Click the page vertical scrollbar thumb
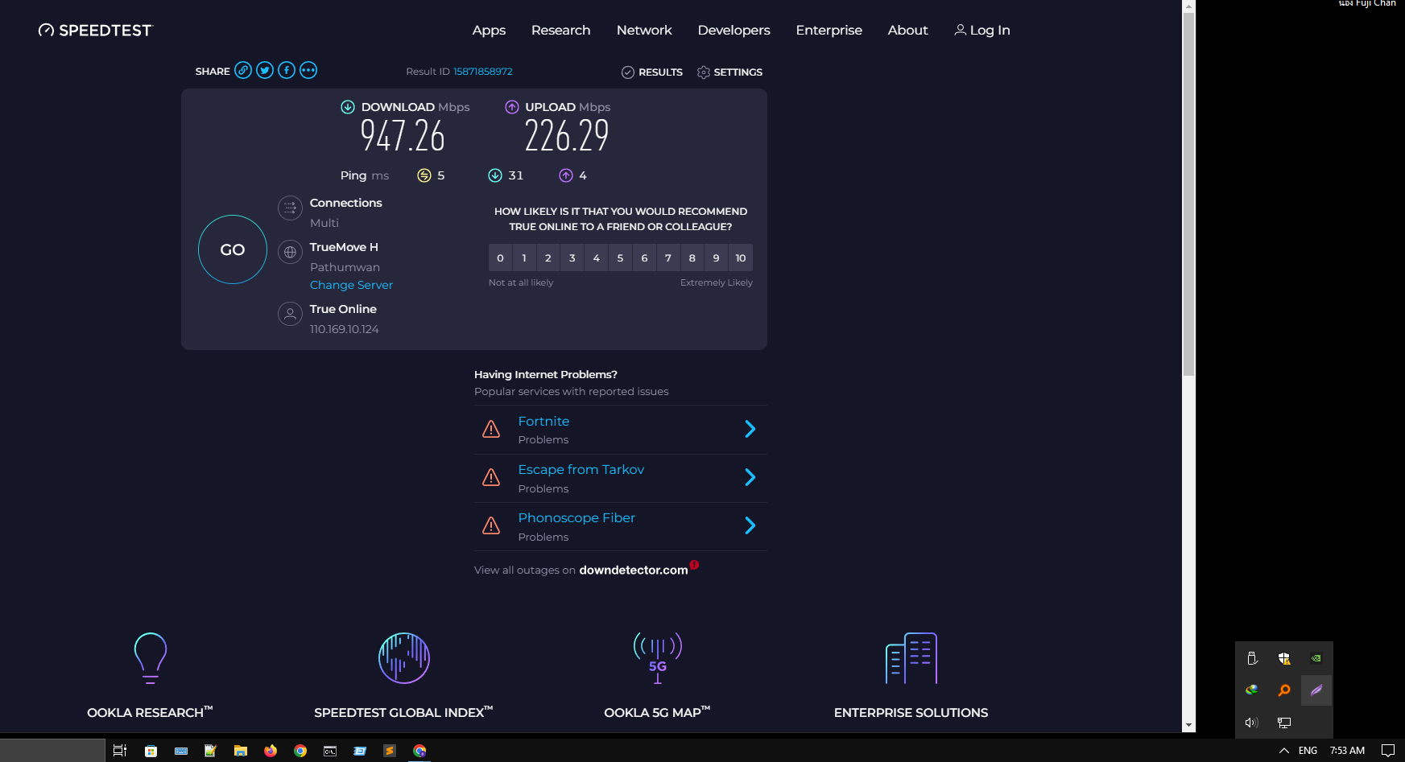This screenshot has width=1405, height=762. [x=1188, y=195]
